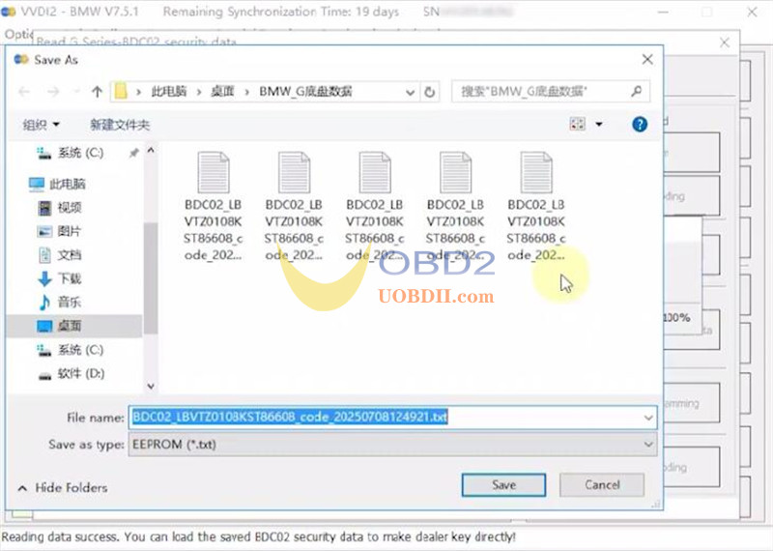The width and height of the screenshot is (773, 551).
Task: Open the 图片 folder in sidebar
Action: (x=59, y=231)
